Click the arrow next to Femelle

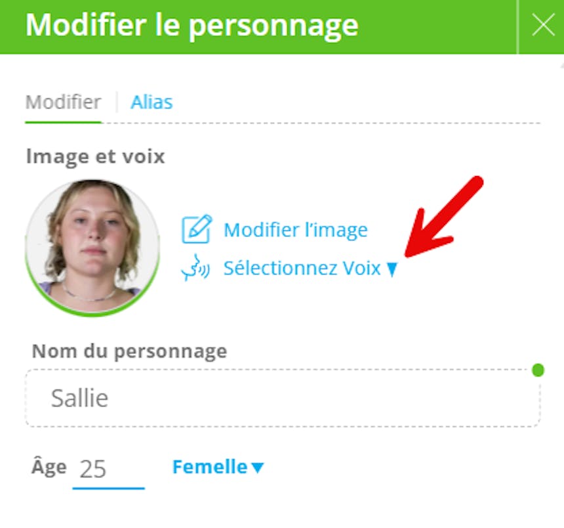(x=258, y=468)
